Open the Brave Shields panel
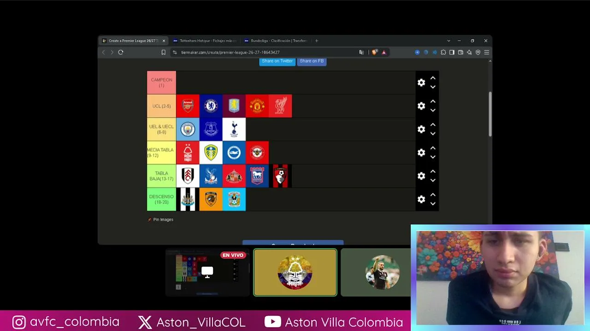This screenshot has width=590, height=331. tap(374, 52)
